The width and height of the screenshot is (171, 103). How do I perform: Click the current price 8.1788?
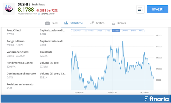26,10
